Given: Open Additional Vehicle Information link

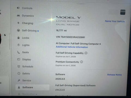Looking at the screenshot, I should pos(72,47).
